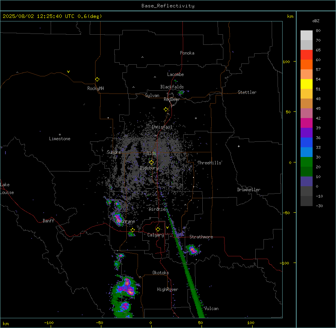Click the Lake Louise label
This screenshot has height=328, width=336.
tap(7, 189)
